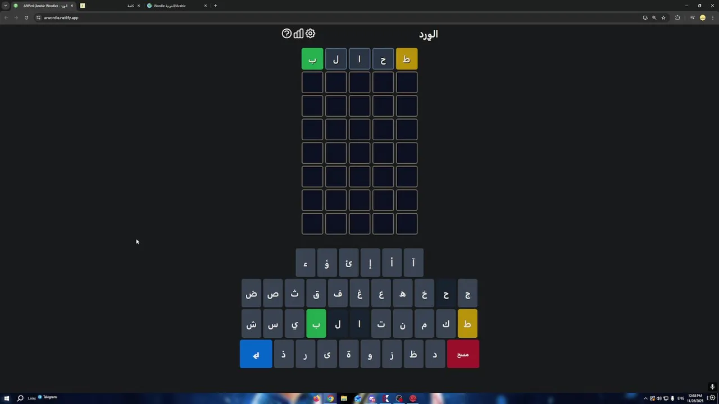Open the help question-mark icon

point(286,34)
